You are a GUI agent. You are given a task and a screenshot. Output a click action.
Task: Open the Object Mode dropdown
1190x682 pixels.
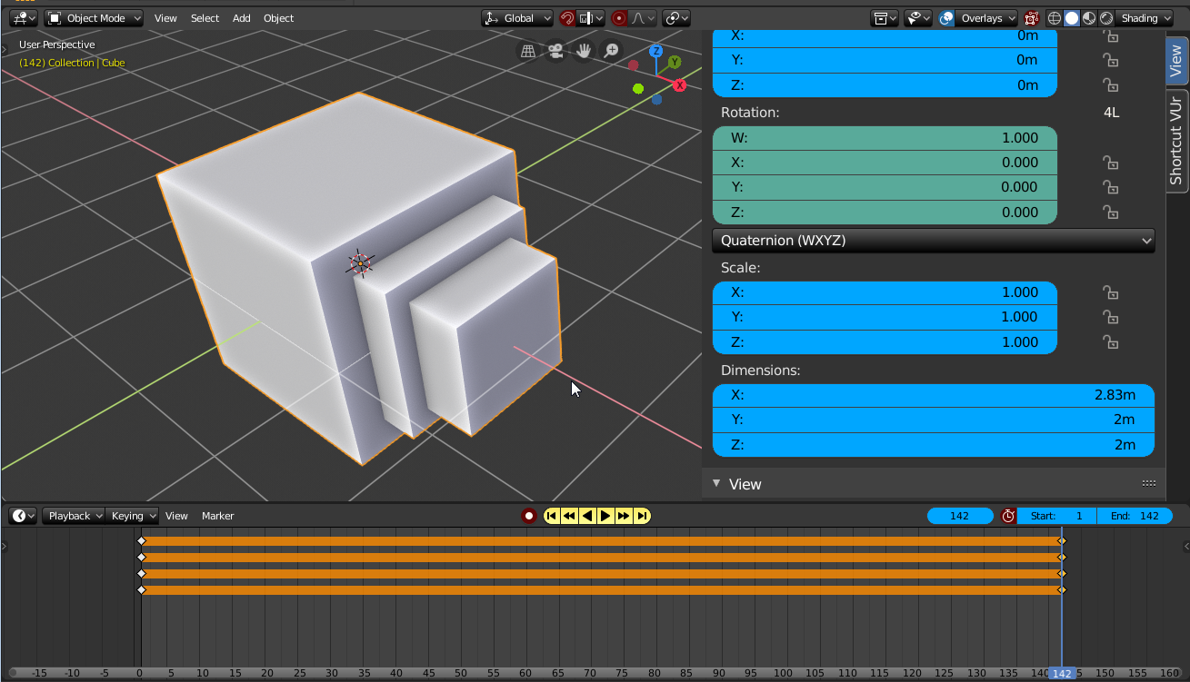(x=95, y=18)
